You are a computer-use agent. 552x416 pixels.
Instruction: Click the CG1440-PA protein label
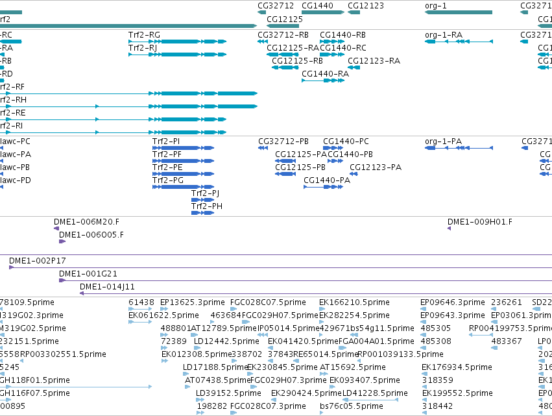[327, 180]
